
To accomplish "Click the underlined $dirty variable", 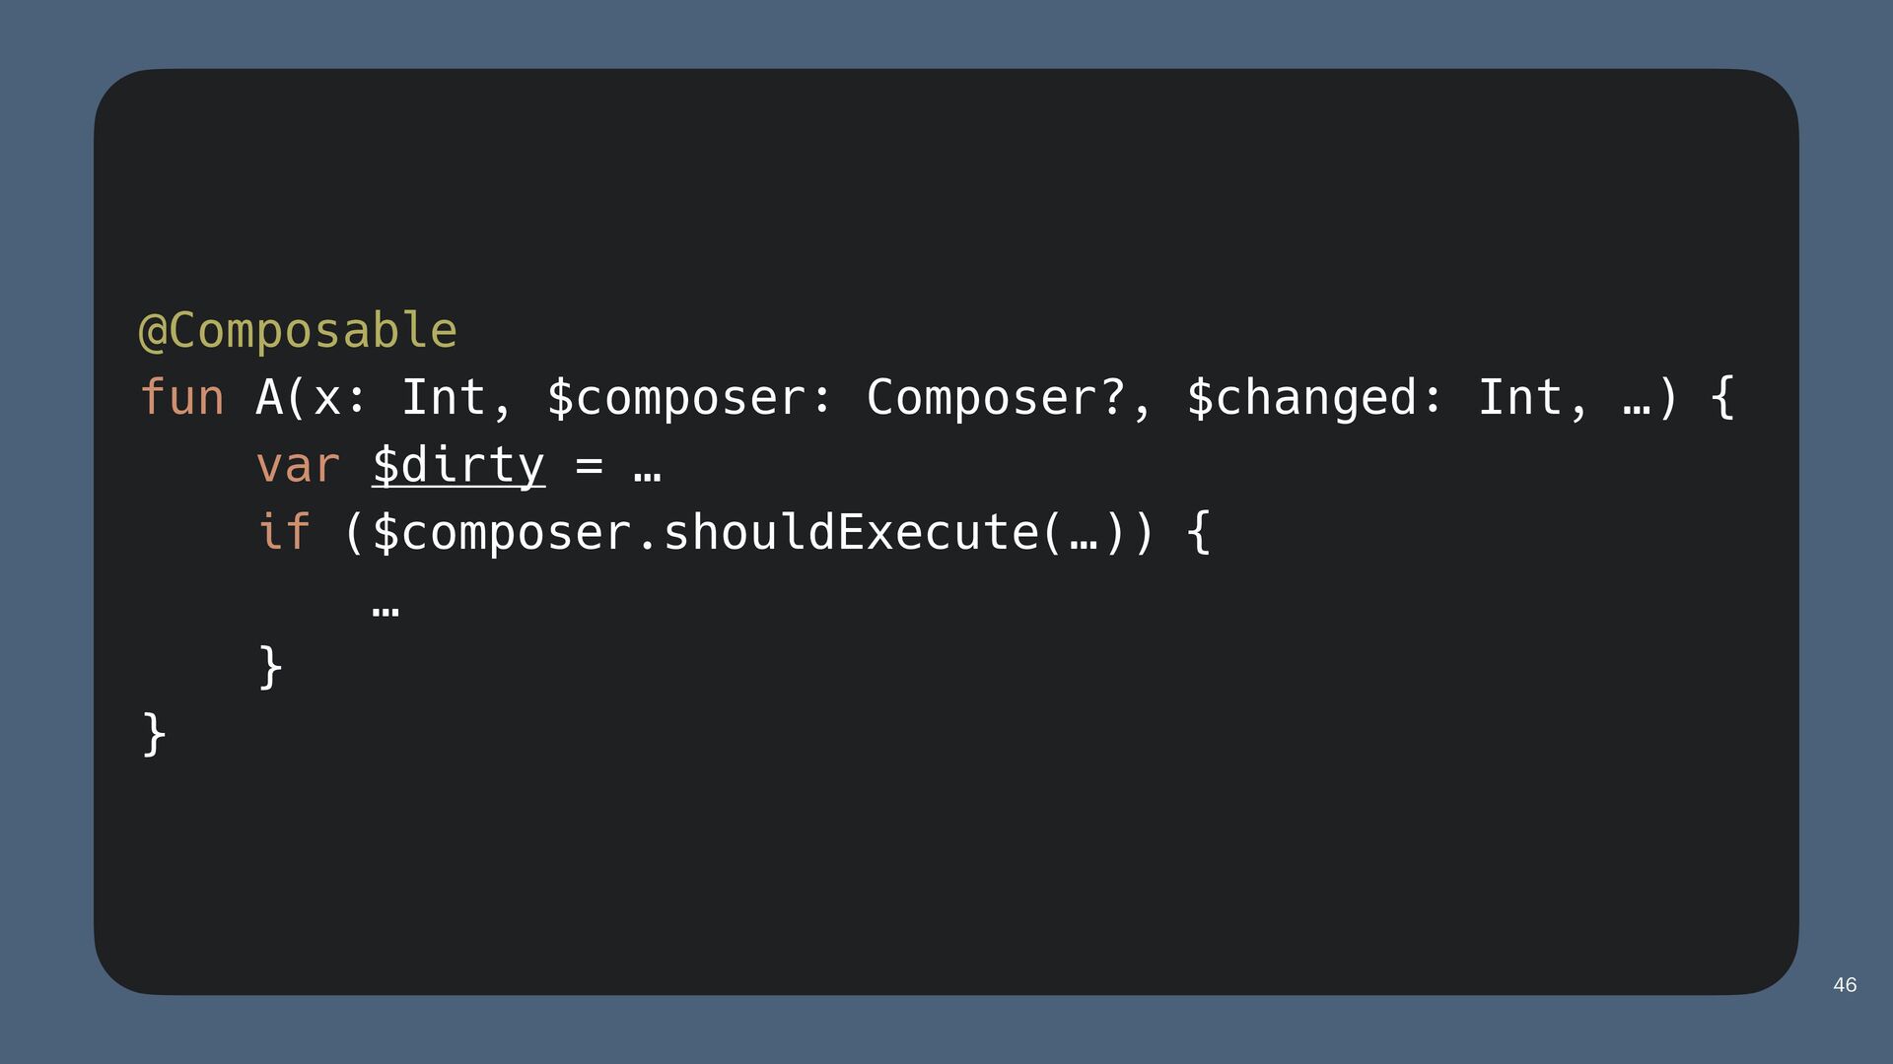I will click(x=458, y=465).
